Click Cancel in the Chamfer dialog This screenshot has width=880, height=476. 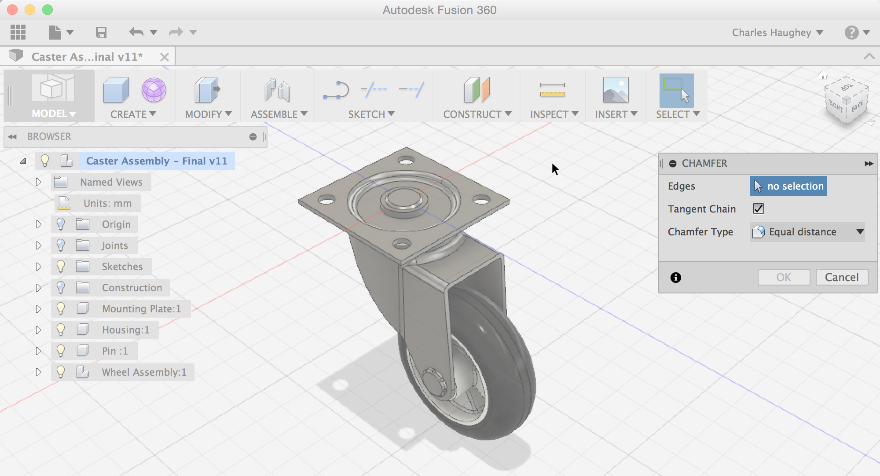(x=841, y=277)
